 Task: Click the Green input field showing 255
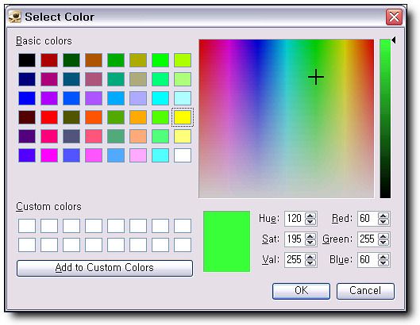point(368,239)
